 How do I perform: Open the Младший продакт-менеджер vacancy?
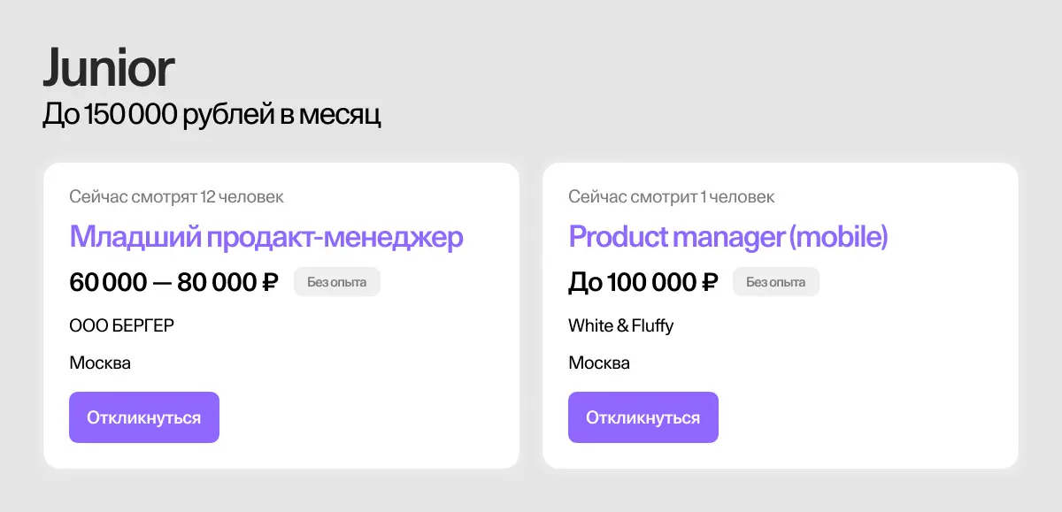(x=265, y=236)
